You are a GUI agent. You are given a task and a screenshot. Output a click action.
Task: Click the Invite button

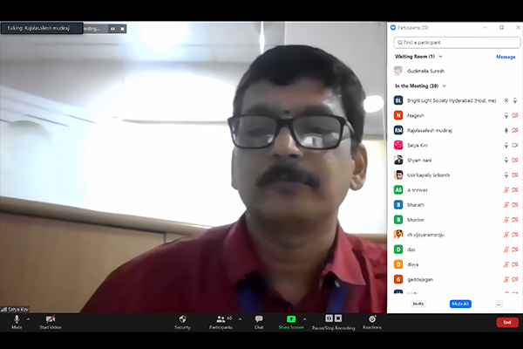418,304
